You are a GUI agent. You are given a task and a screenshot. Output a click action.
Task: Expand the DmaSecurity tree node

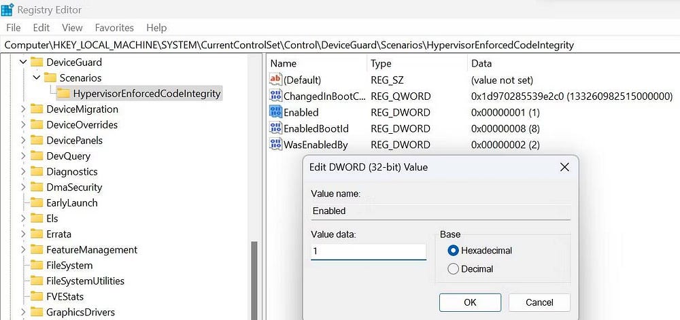pyautogui.click(x=23, y=187)
